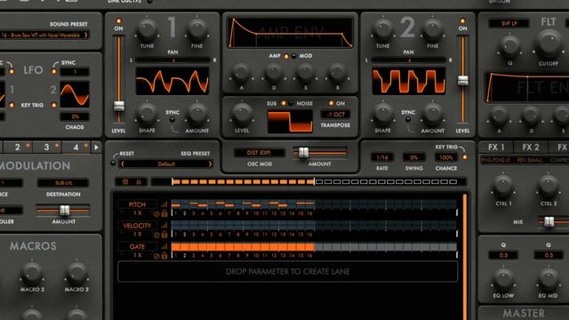Viewport: 569px width, 320px height.
Task: Toggle GATE lane lock icon
Action: tap(164, 255)
